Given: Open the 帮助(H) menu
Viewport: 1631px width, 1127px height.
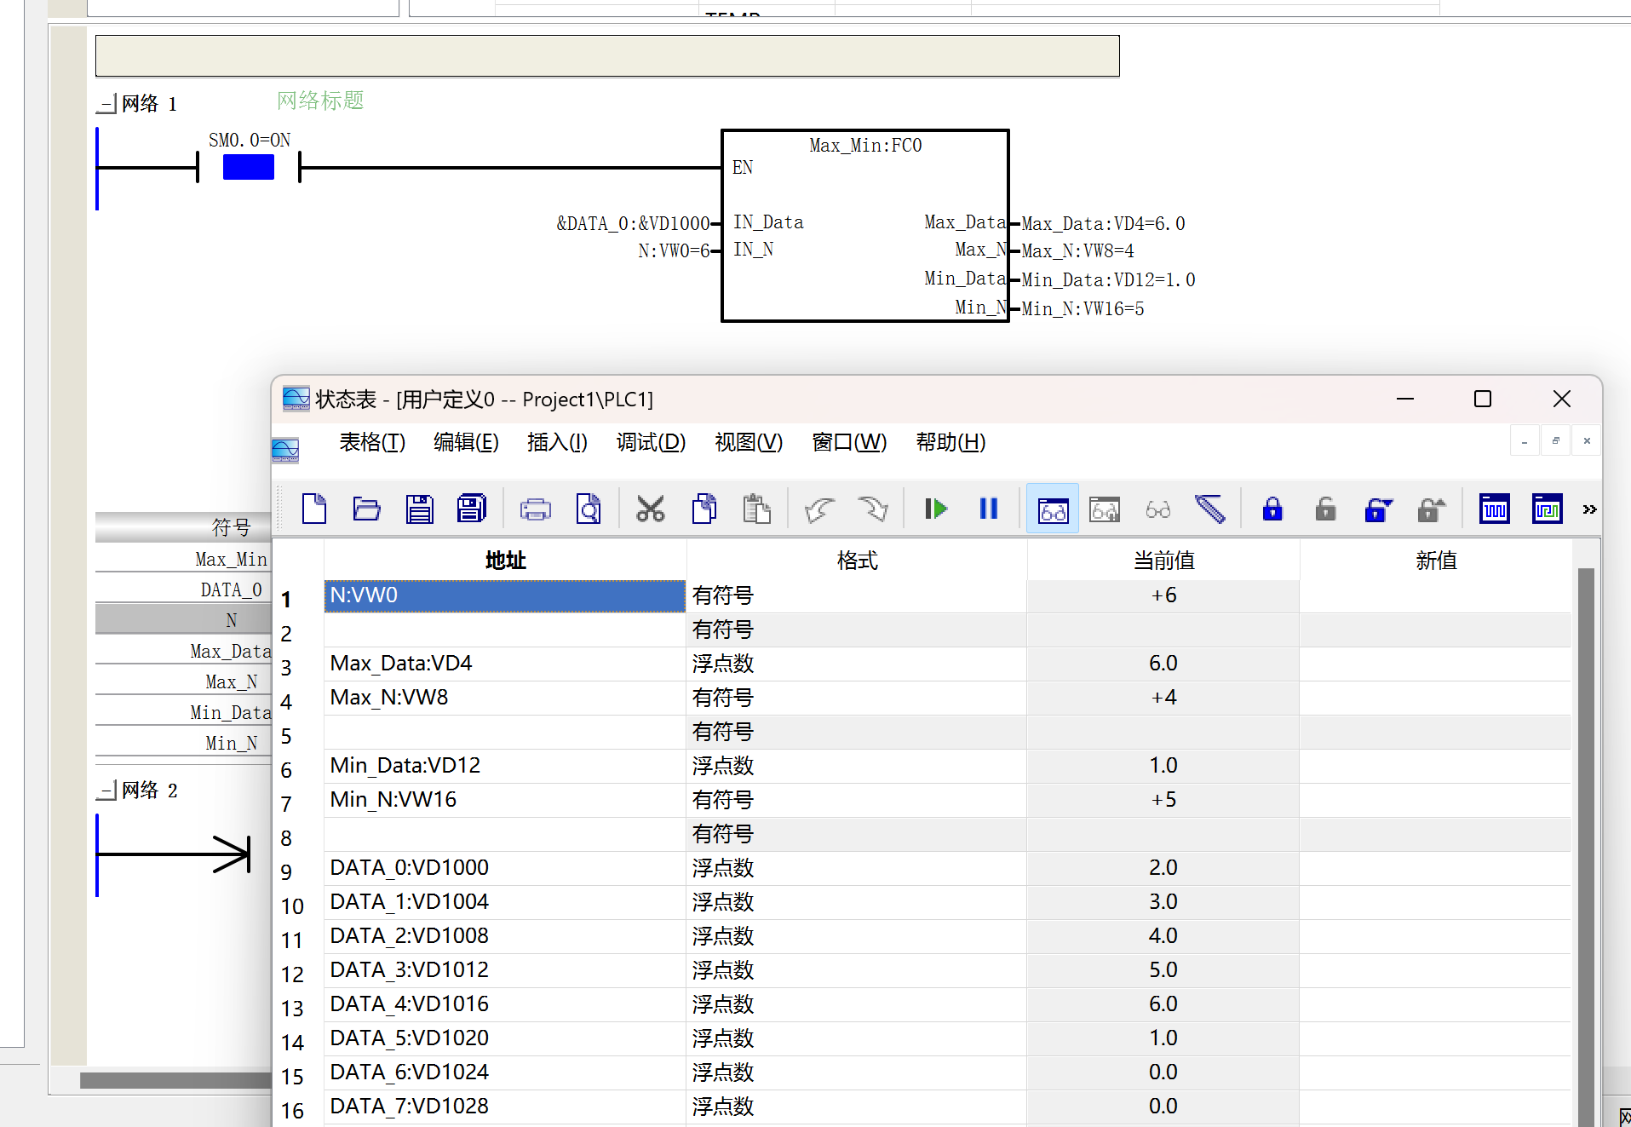Looking at the screenshot, I should click(x=950, y=442).
